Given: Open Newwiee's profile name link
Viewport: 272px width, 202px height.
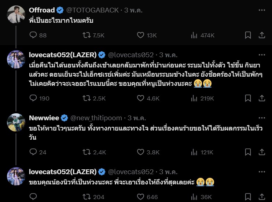Looking at the screenshot, I should click(x=44, y=118).
